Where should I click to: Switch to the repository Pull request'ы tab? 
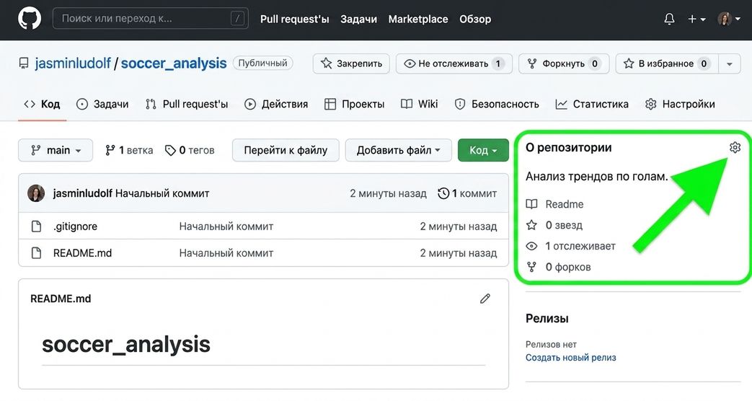coord(187,104)
